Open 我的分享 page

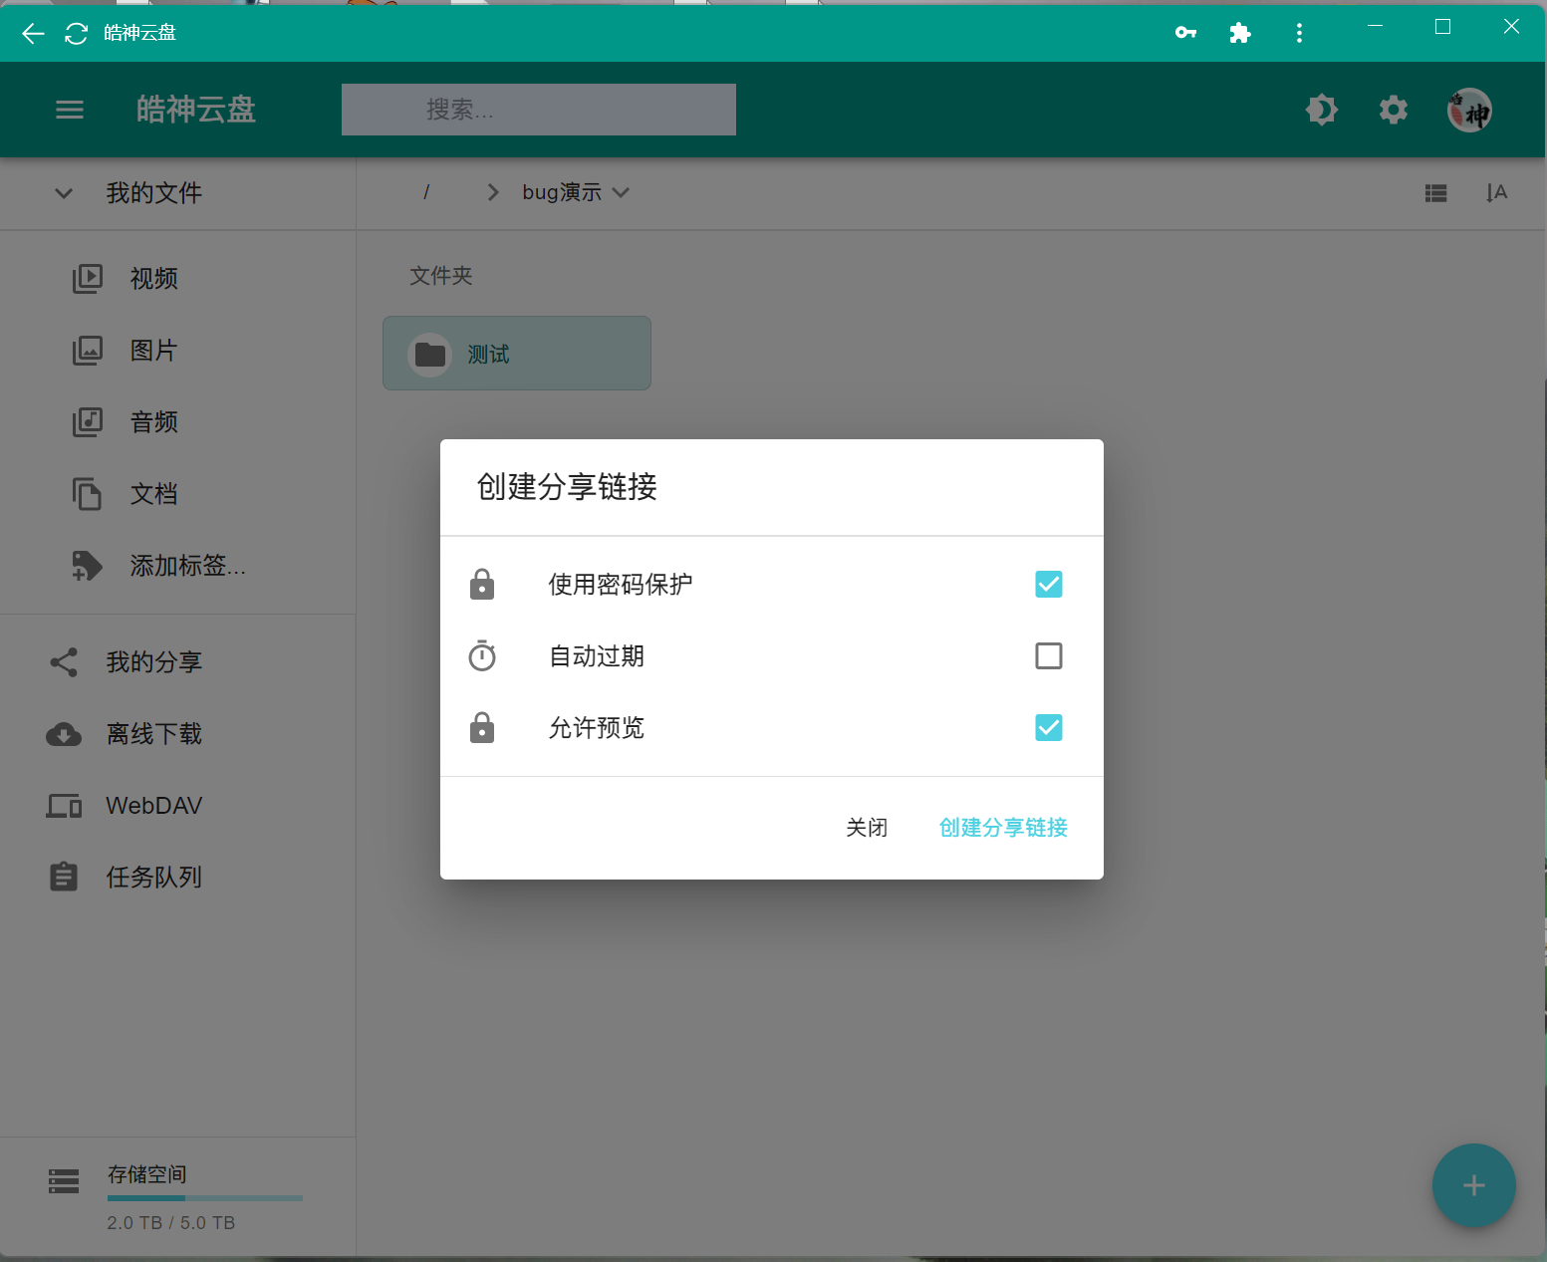[x=177, y=662]
